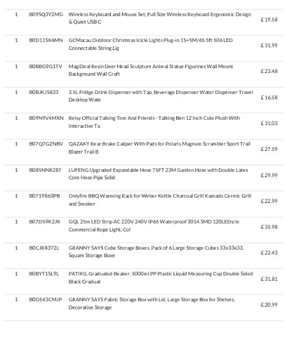Select the B0D11SX6MN product code
Viewport: 287px width, 349px height.
click(46, 40)
